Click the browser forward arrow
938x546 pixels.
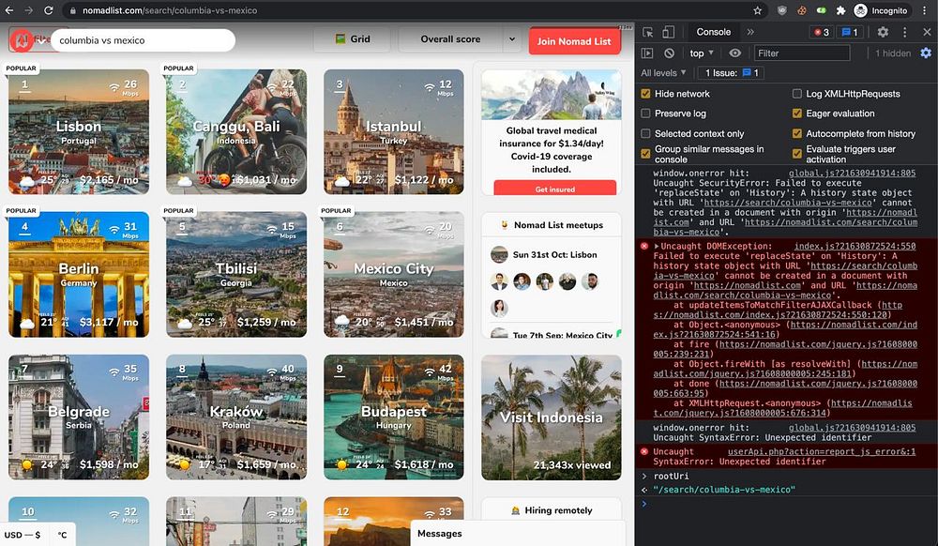(29, 10)
